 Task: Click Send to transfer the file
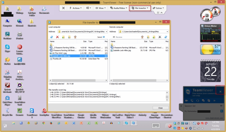click(101, 37)
